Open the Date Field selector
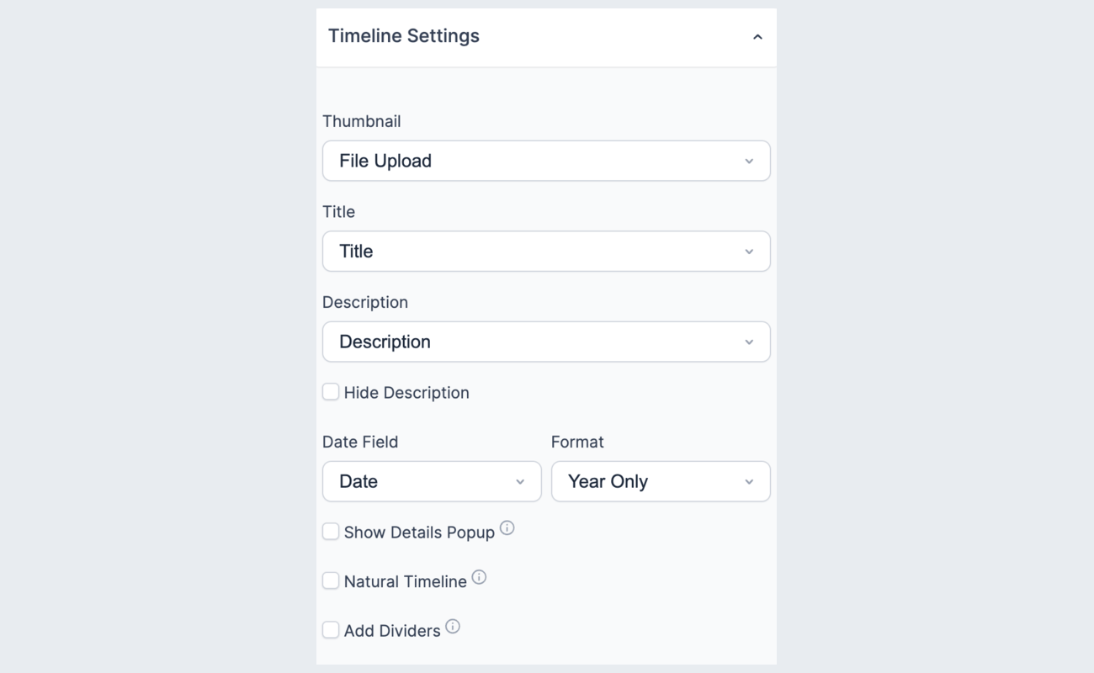 click(432, 481)
